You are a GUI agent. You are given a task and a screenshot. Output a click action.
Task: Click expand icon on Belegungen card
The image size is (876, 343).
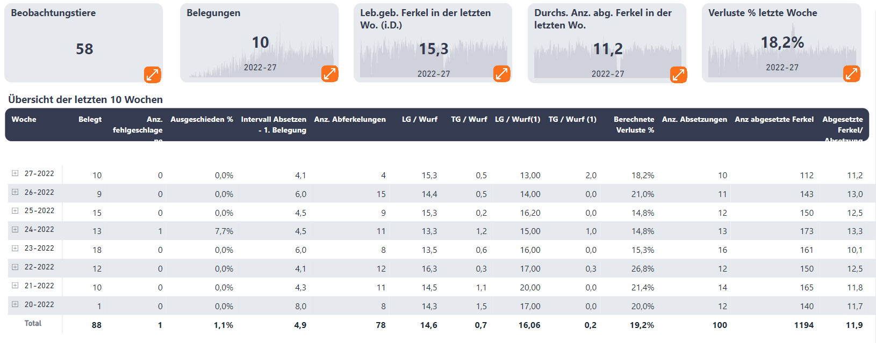(329, 74)
